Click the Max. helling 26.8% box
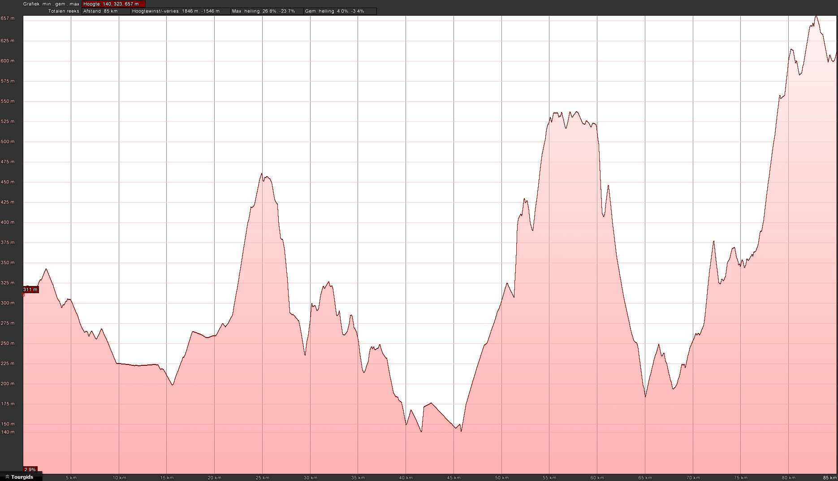838x481 pixels. pyautogui.click(x=267, y=11)
